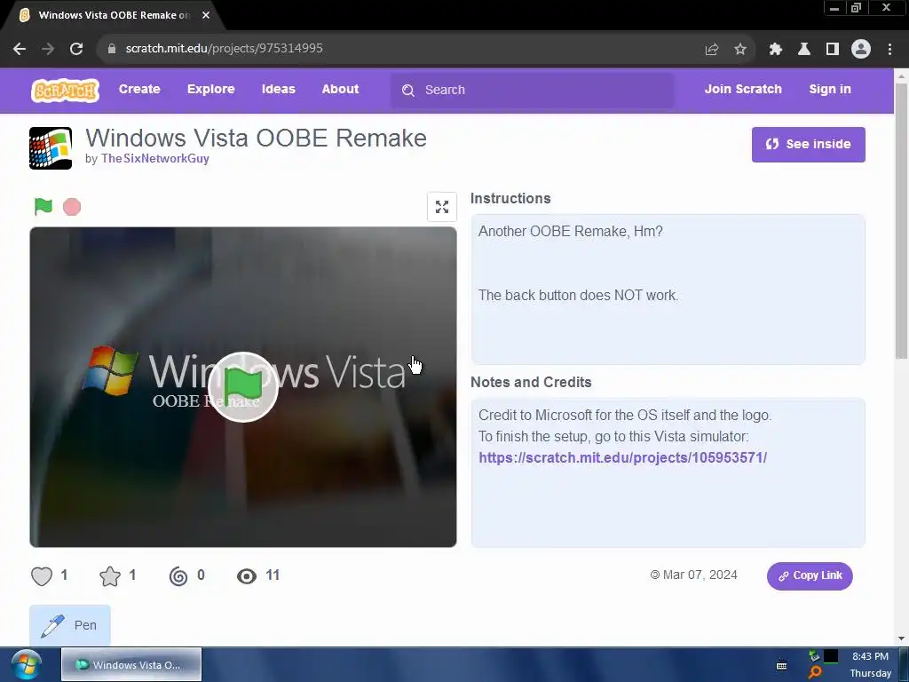
Task: Select the Windows Vista OOBE Remake browser tab
Action: click(x=113, y=15)
